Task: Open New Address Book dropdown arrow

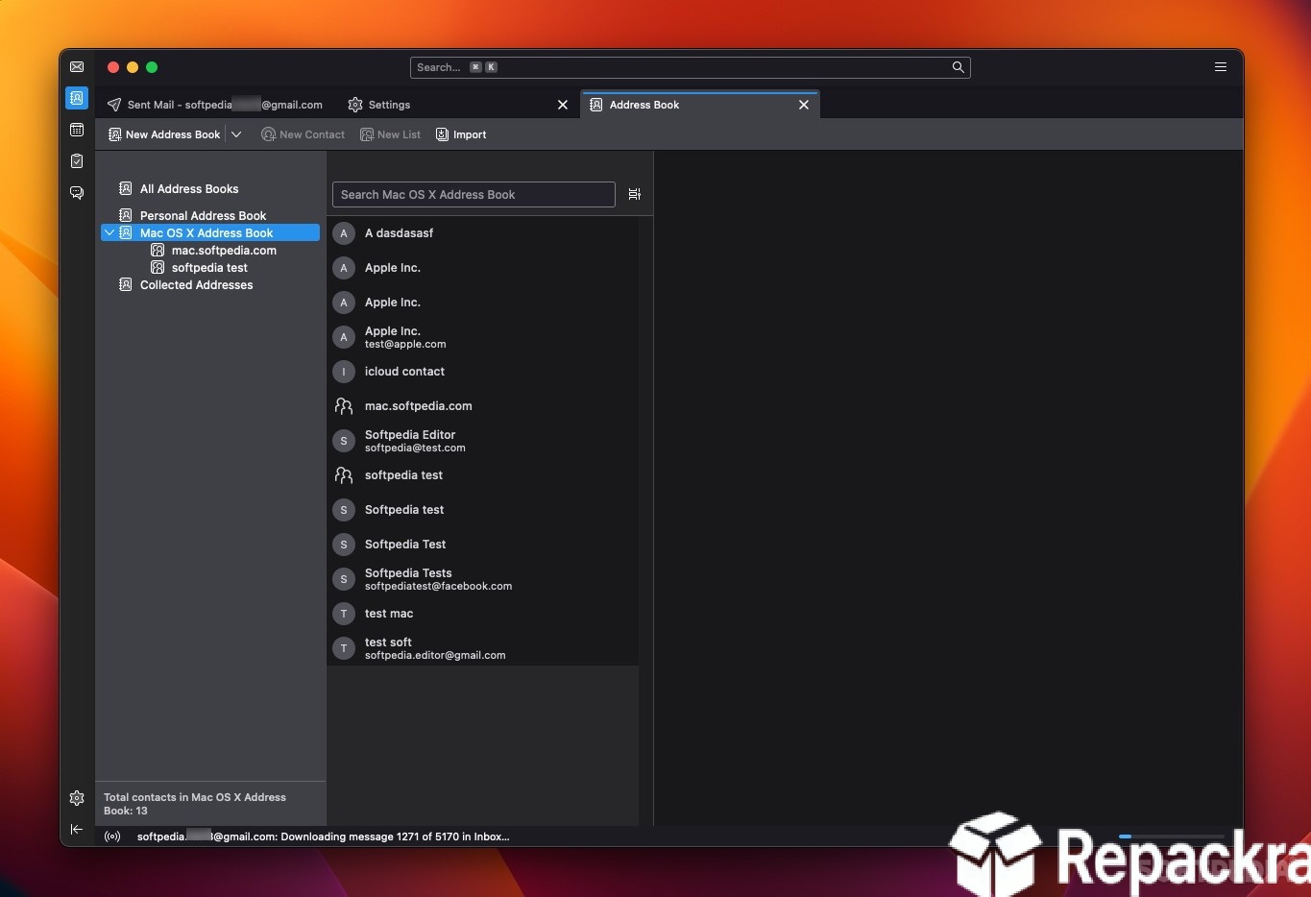Action: coord(236,134)
